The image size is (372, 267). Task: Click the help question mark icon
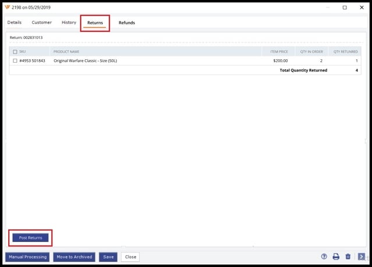[x=324, y=257]
